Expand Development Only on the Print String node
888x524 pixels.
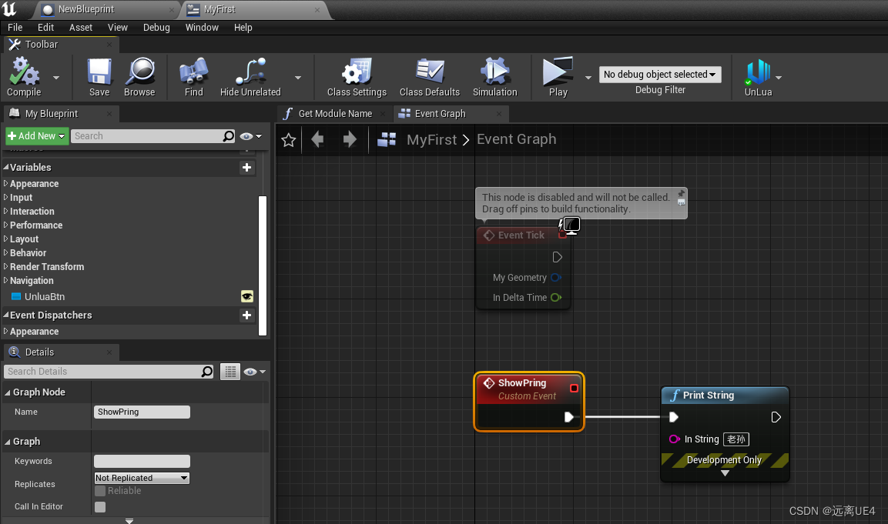click(724, 472)
